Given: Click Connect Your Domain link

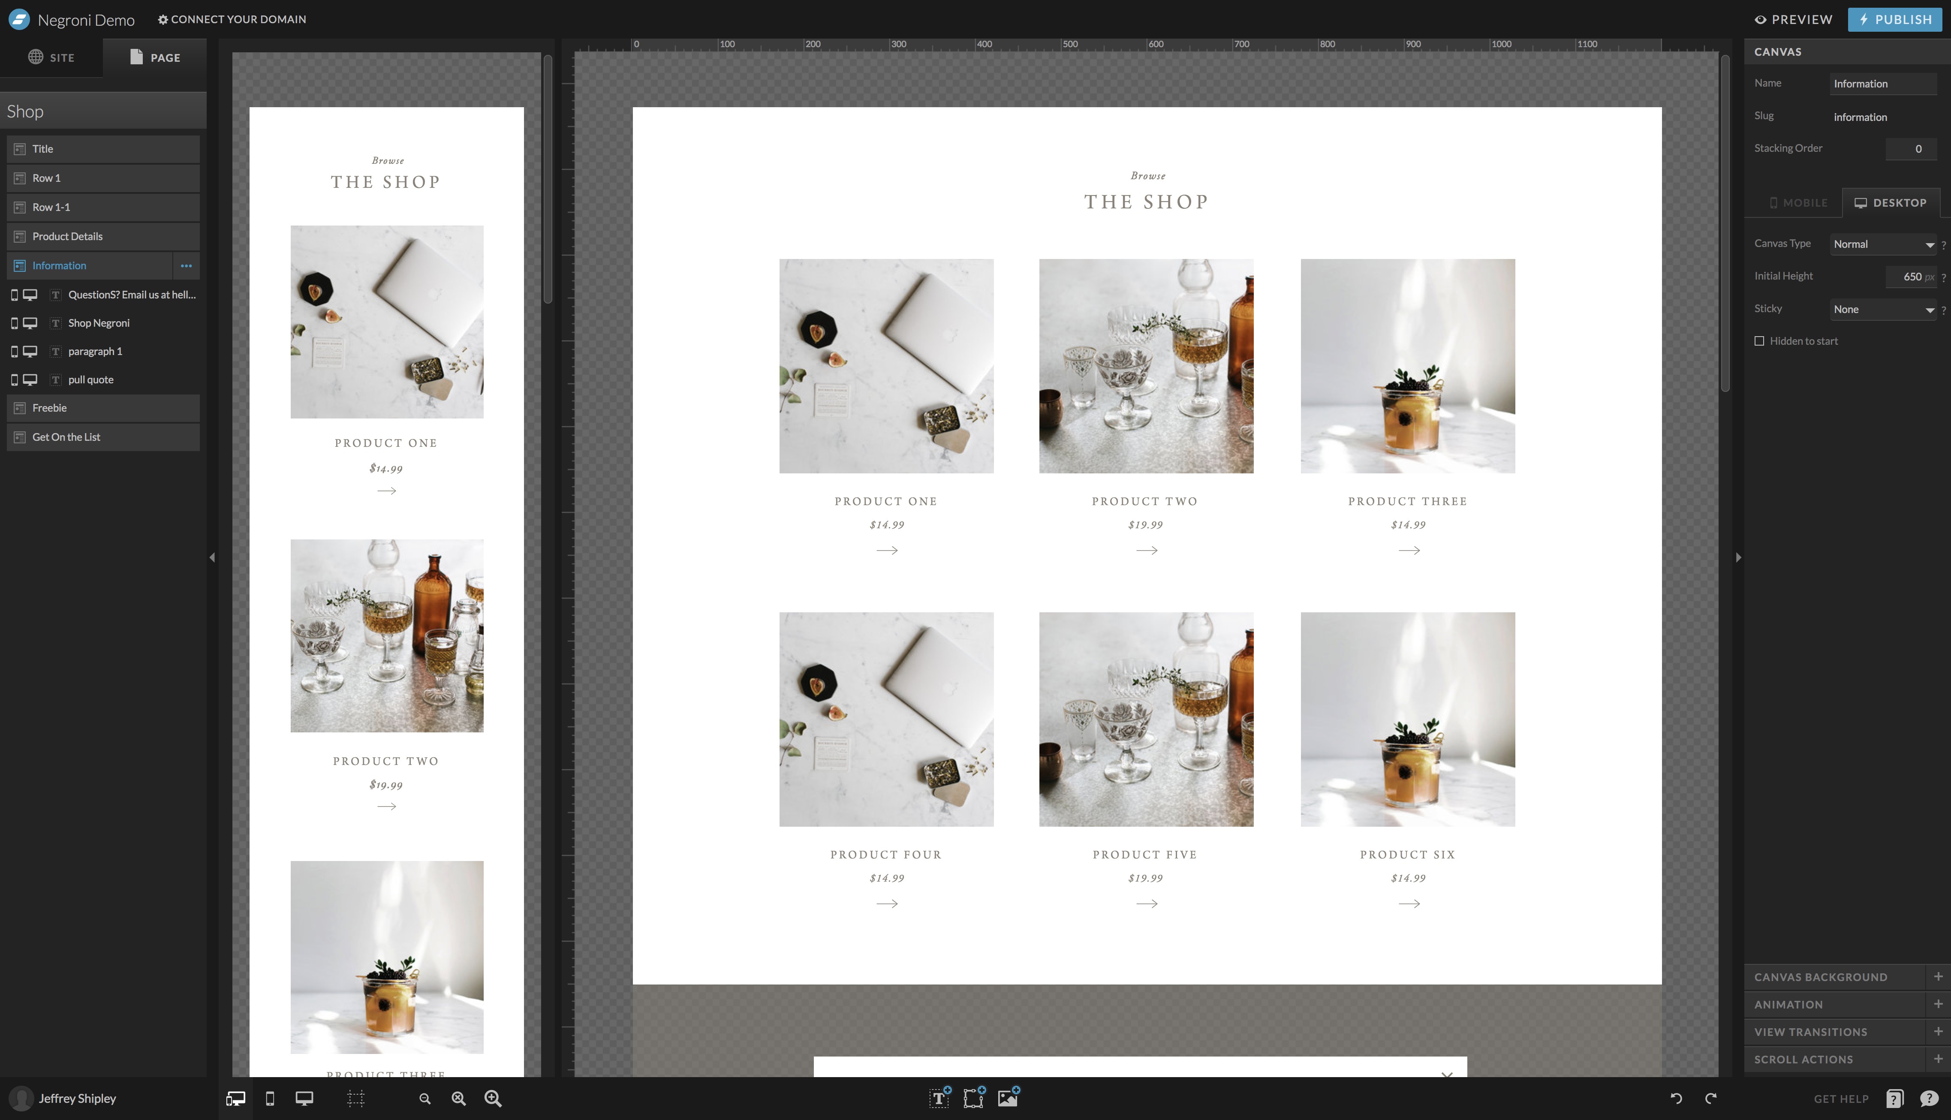Looking at the screenshot, I should (232, 19).
